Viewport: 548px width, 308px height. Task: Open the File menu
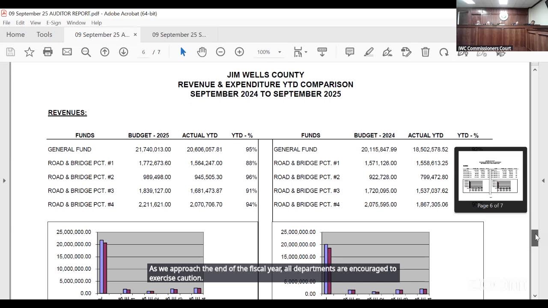click(6, 23)
